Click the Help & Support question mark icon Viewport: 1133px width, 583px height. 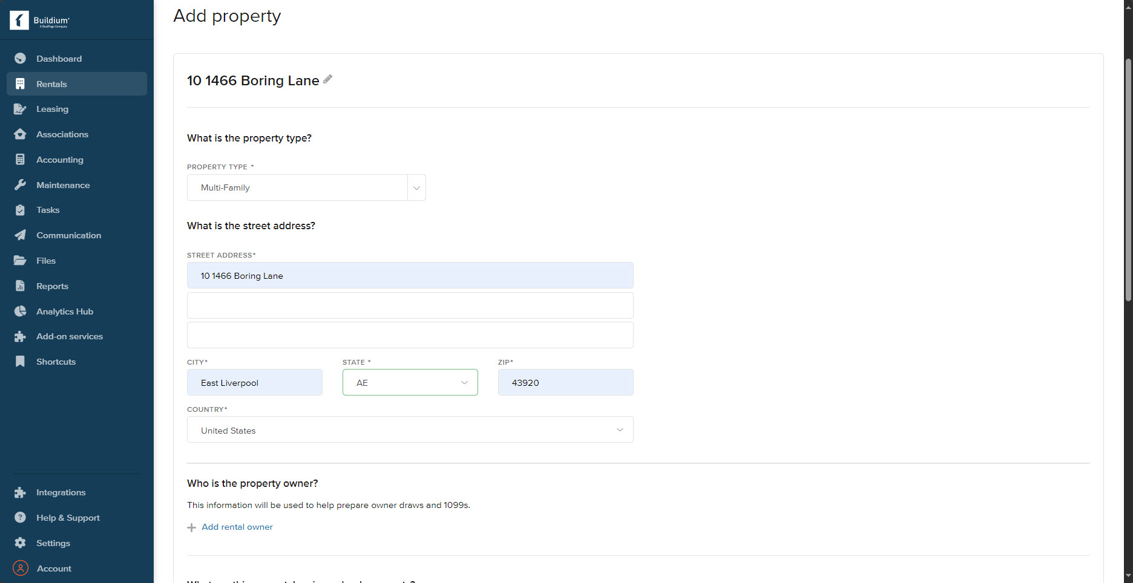(x=20, y=518)
